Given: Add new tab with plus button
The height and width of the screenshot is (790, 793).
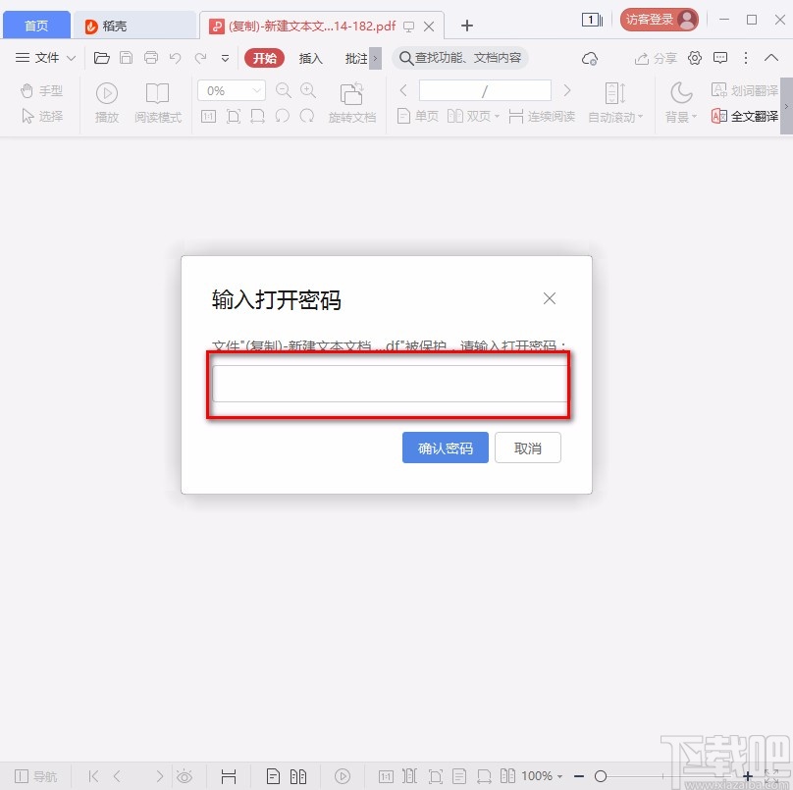Looking at the screenshot, I should [467, 26].
